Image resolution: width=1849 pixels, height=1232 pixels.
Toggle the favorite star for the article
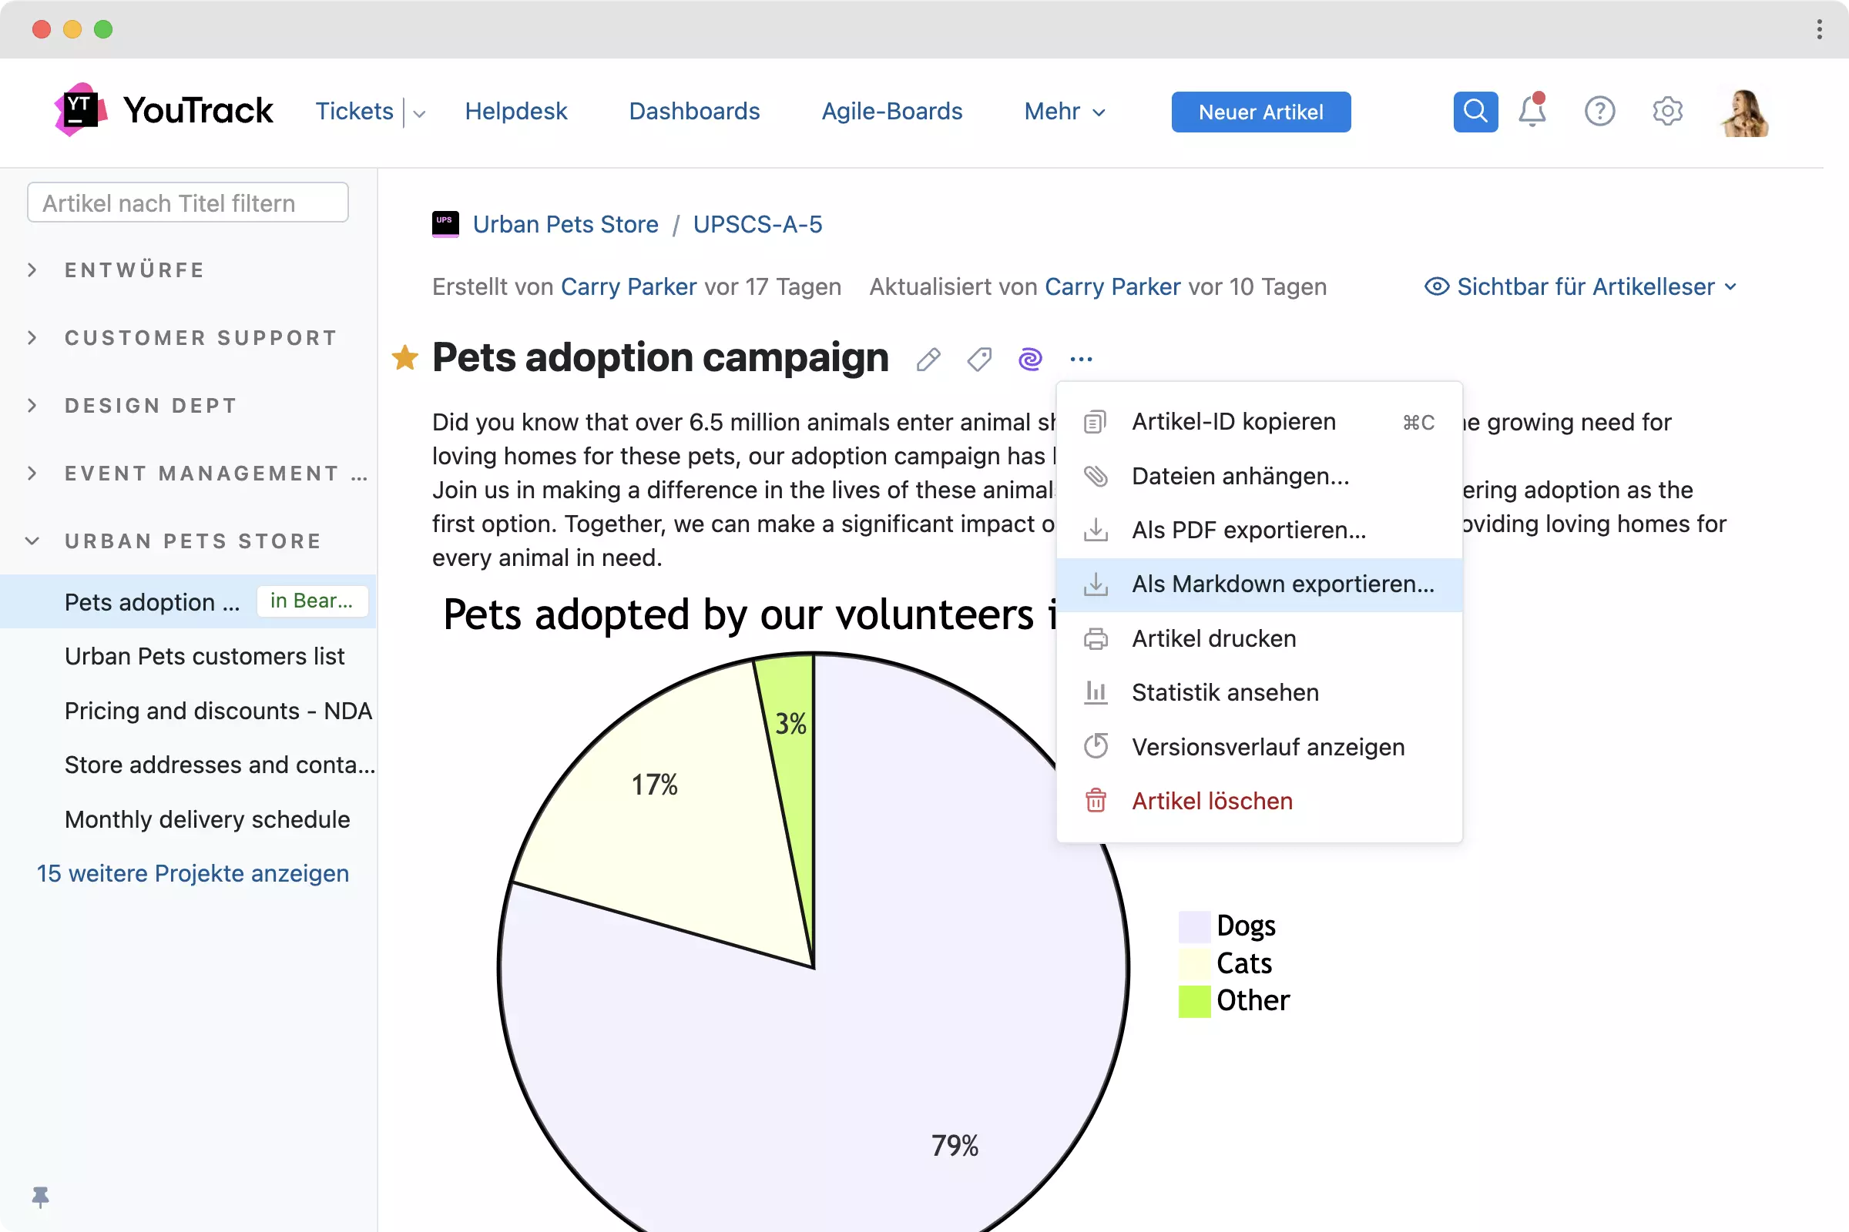[405, 358]
